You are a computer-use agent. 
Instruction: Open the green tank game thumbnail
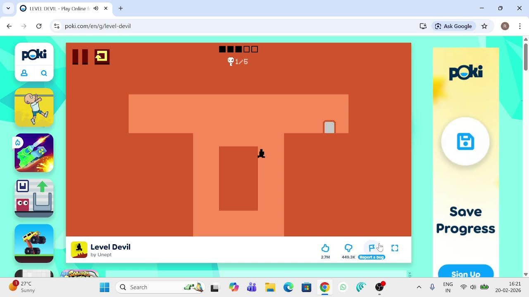coord(34,153)
